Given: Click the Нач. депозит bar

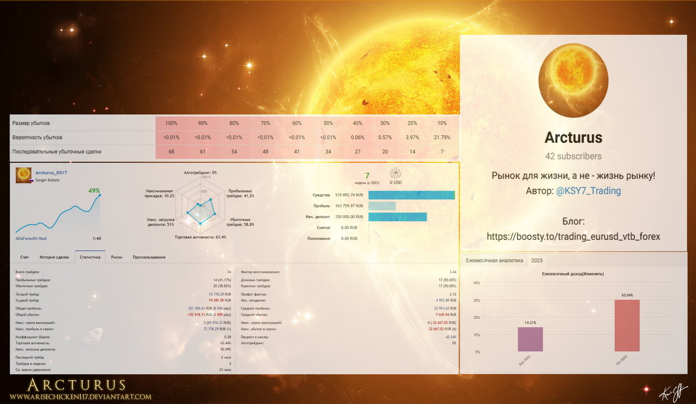Looking at the screenshot, I should pyautogui.click(x=398, y=217).
